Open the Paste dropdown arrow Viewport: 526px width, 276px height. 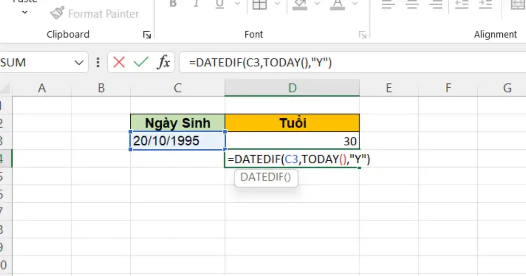25,12
